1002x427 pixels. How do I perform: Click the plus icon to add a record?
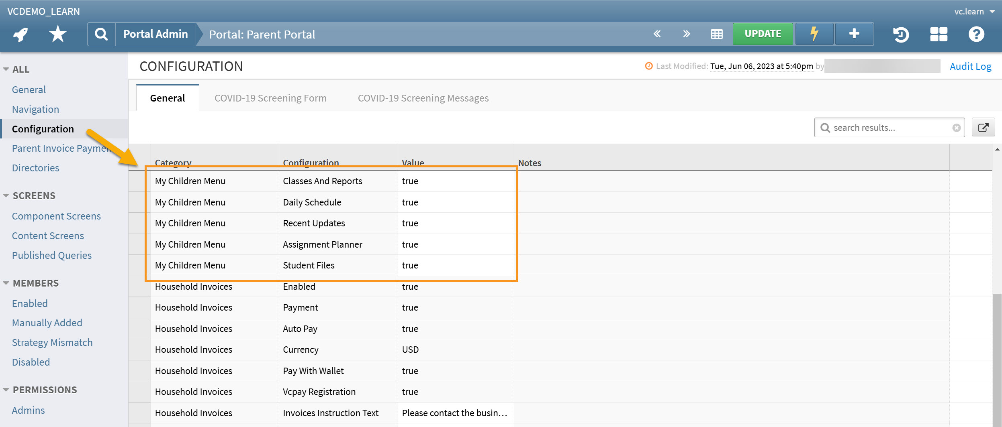coord(854,34)
